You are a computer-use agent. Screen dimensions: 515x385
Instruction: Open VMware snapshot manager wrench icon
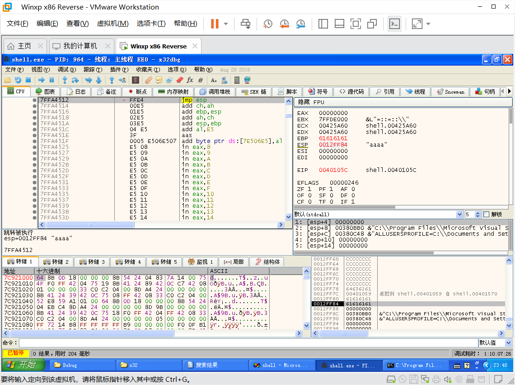tap(300, 24)
